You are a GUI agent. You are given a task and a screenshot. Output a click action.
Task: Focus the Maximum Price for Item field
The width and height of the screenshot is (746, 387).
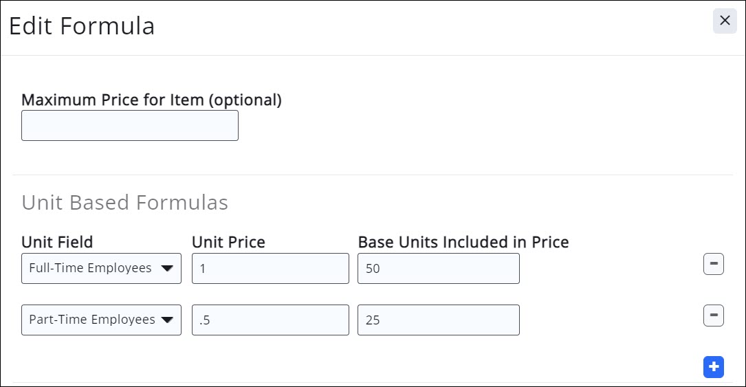pyautogui.click(x=130, y=126)
